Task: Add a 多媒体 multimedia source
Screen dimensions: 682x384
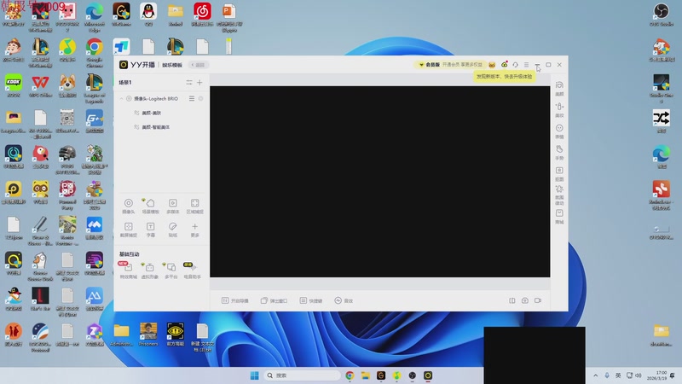Action: [x=173, y=206]
